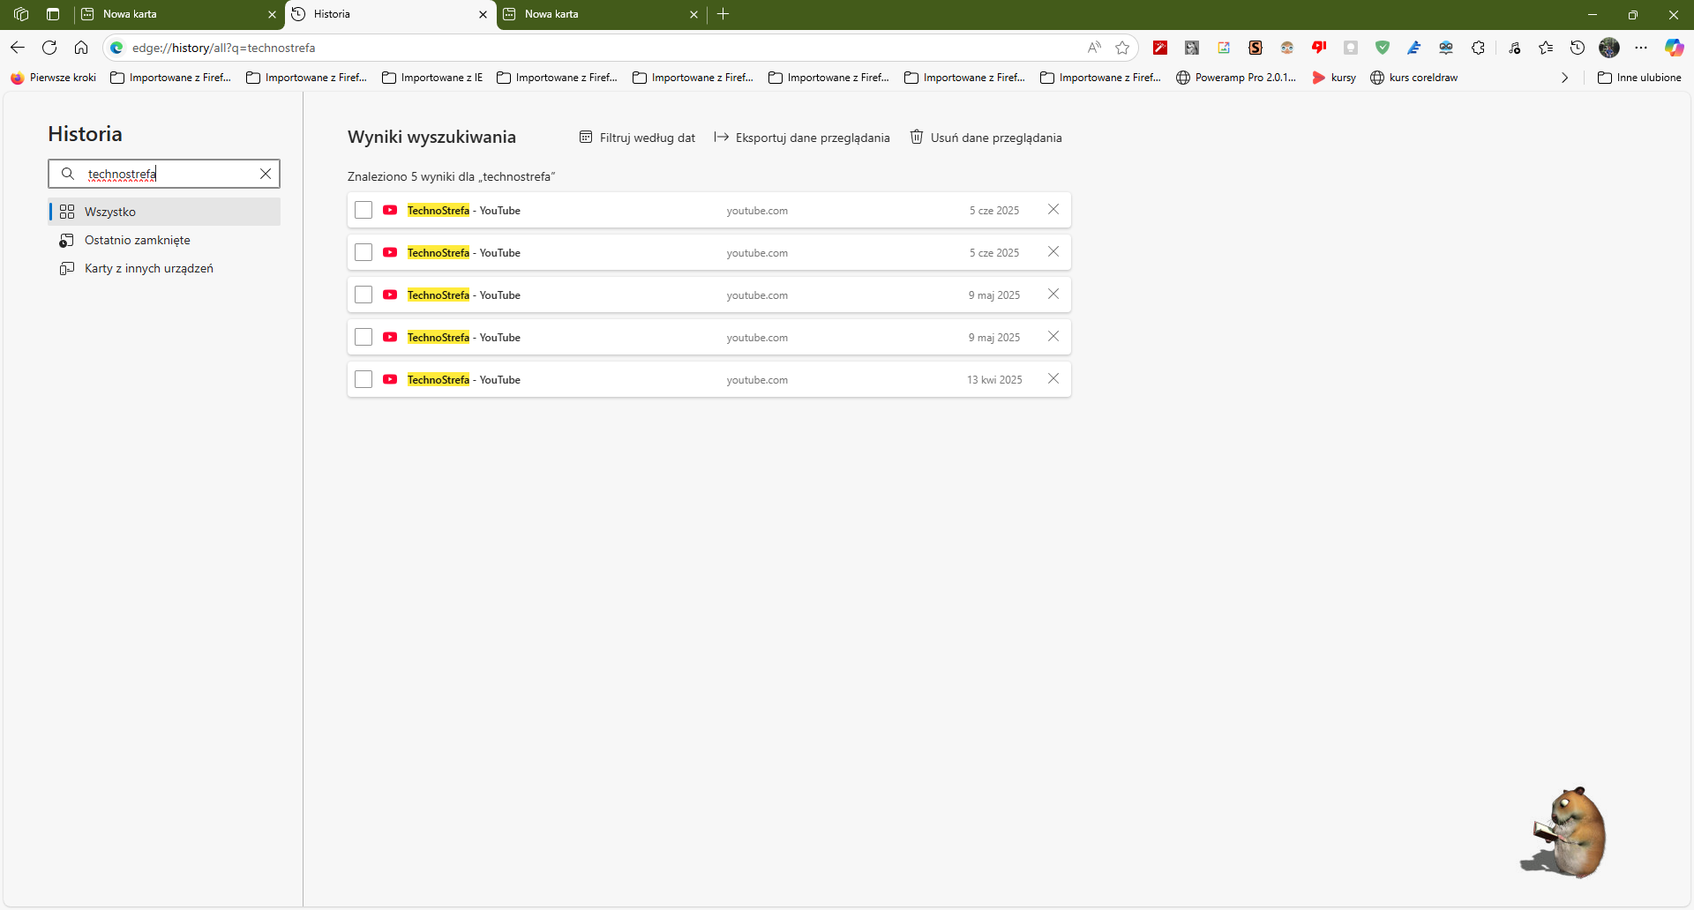Clear the technostrefa search field
Image resolution: width=1694 pixels, height=910 pixels.
point(266,174)
